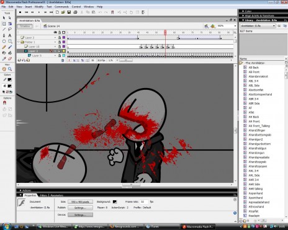Select the Lasso tool
This screenshot has width=288, height=230.
pos(10,30)
